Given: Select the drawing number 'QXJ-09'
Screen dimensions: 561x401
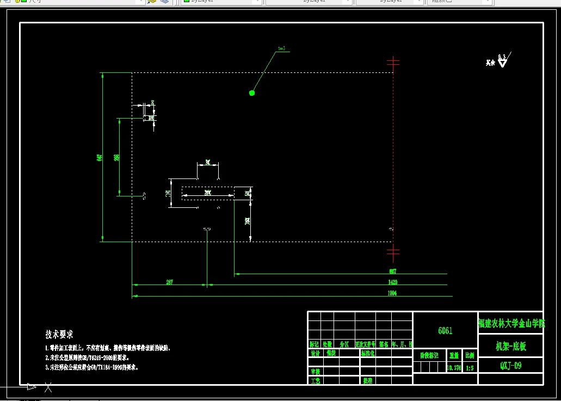Looking at the screenshot, I should (x=511, y=366).
